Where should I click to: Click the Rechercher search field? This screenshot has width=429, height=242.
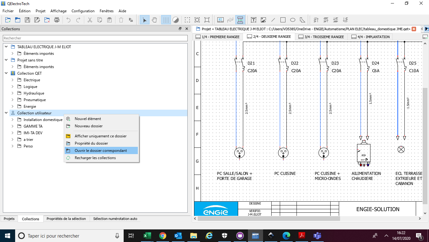(95, 38)
